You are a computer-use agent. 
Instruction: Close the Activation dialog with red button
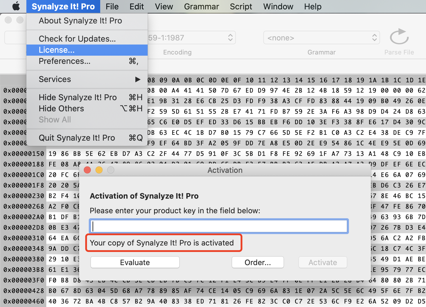click(x=87, y=170)
